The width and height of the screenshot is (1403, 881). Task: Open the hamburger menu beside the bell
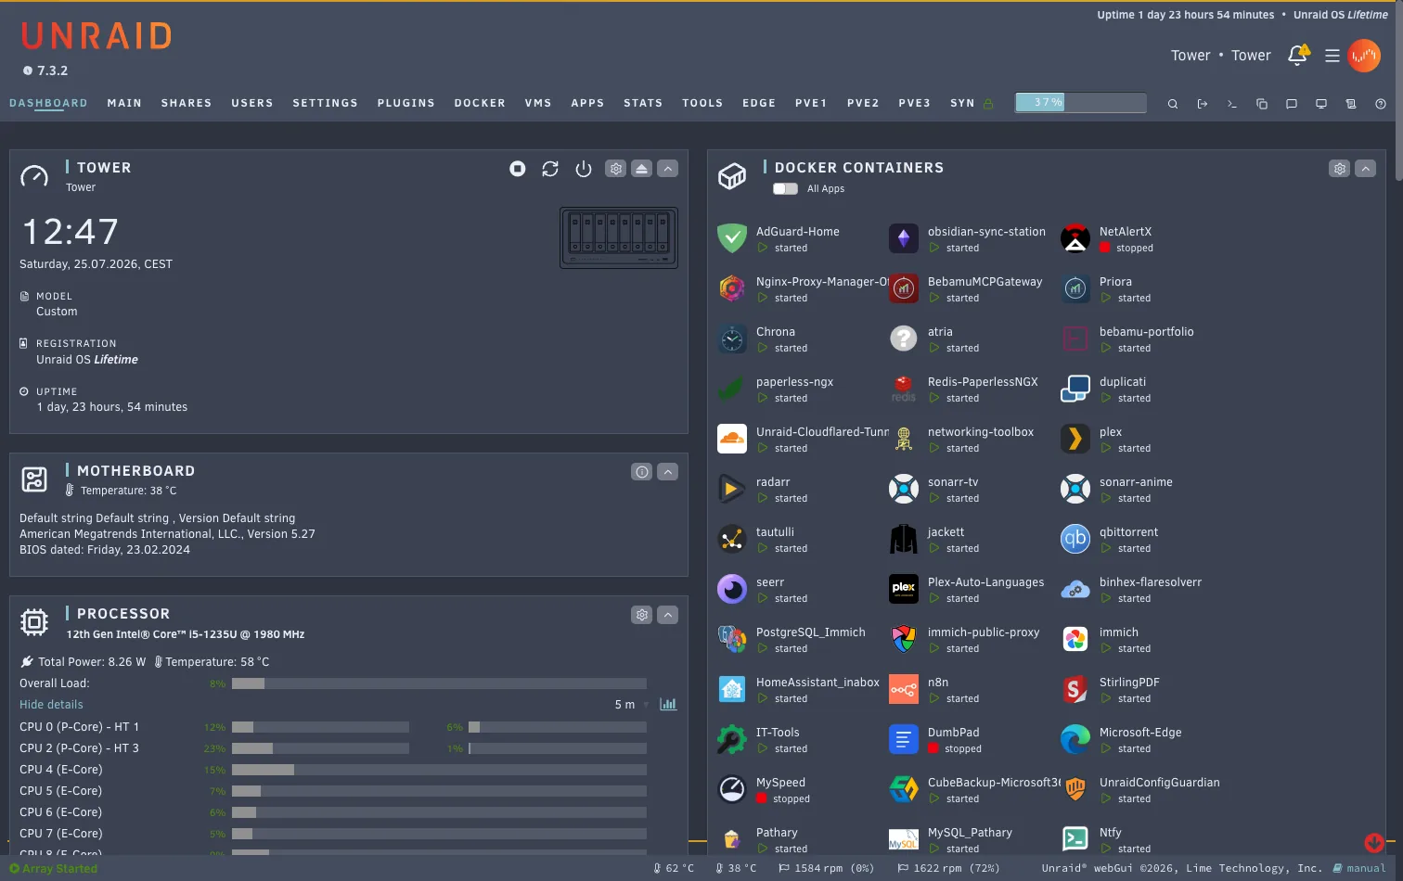tap(1332, 56)
